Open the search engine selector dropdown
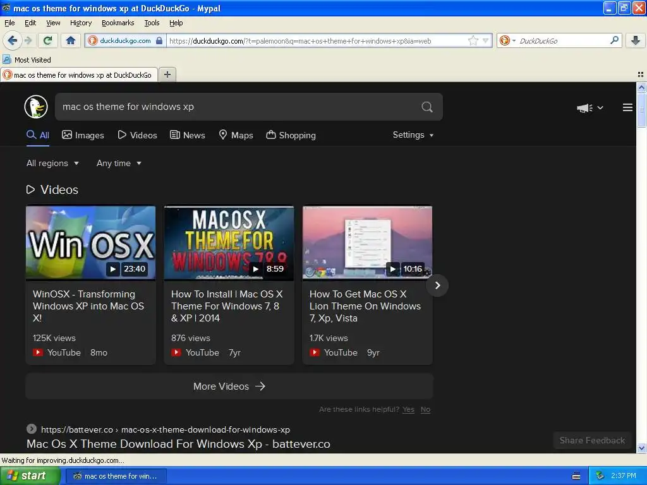The height and width of the screenshot is (485, 647). pos(507,40)
